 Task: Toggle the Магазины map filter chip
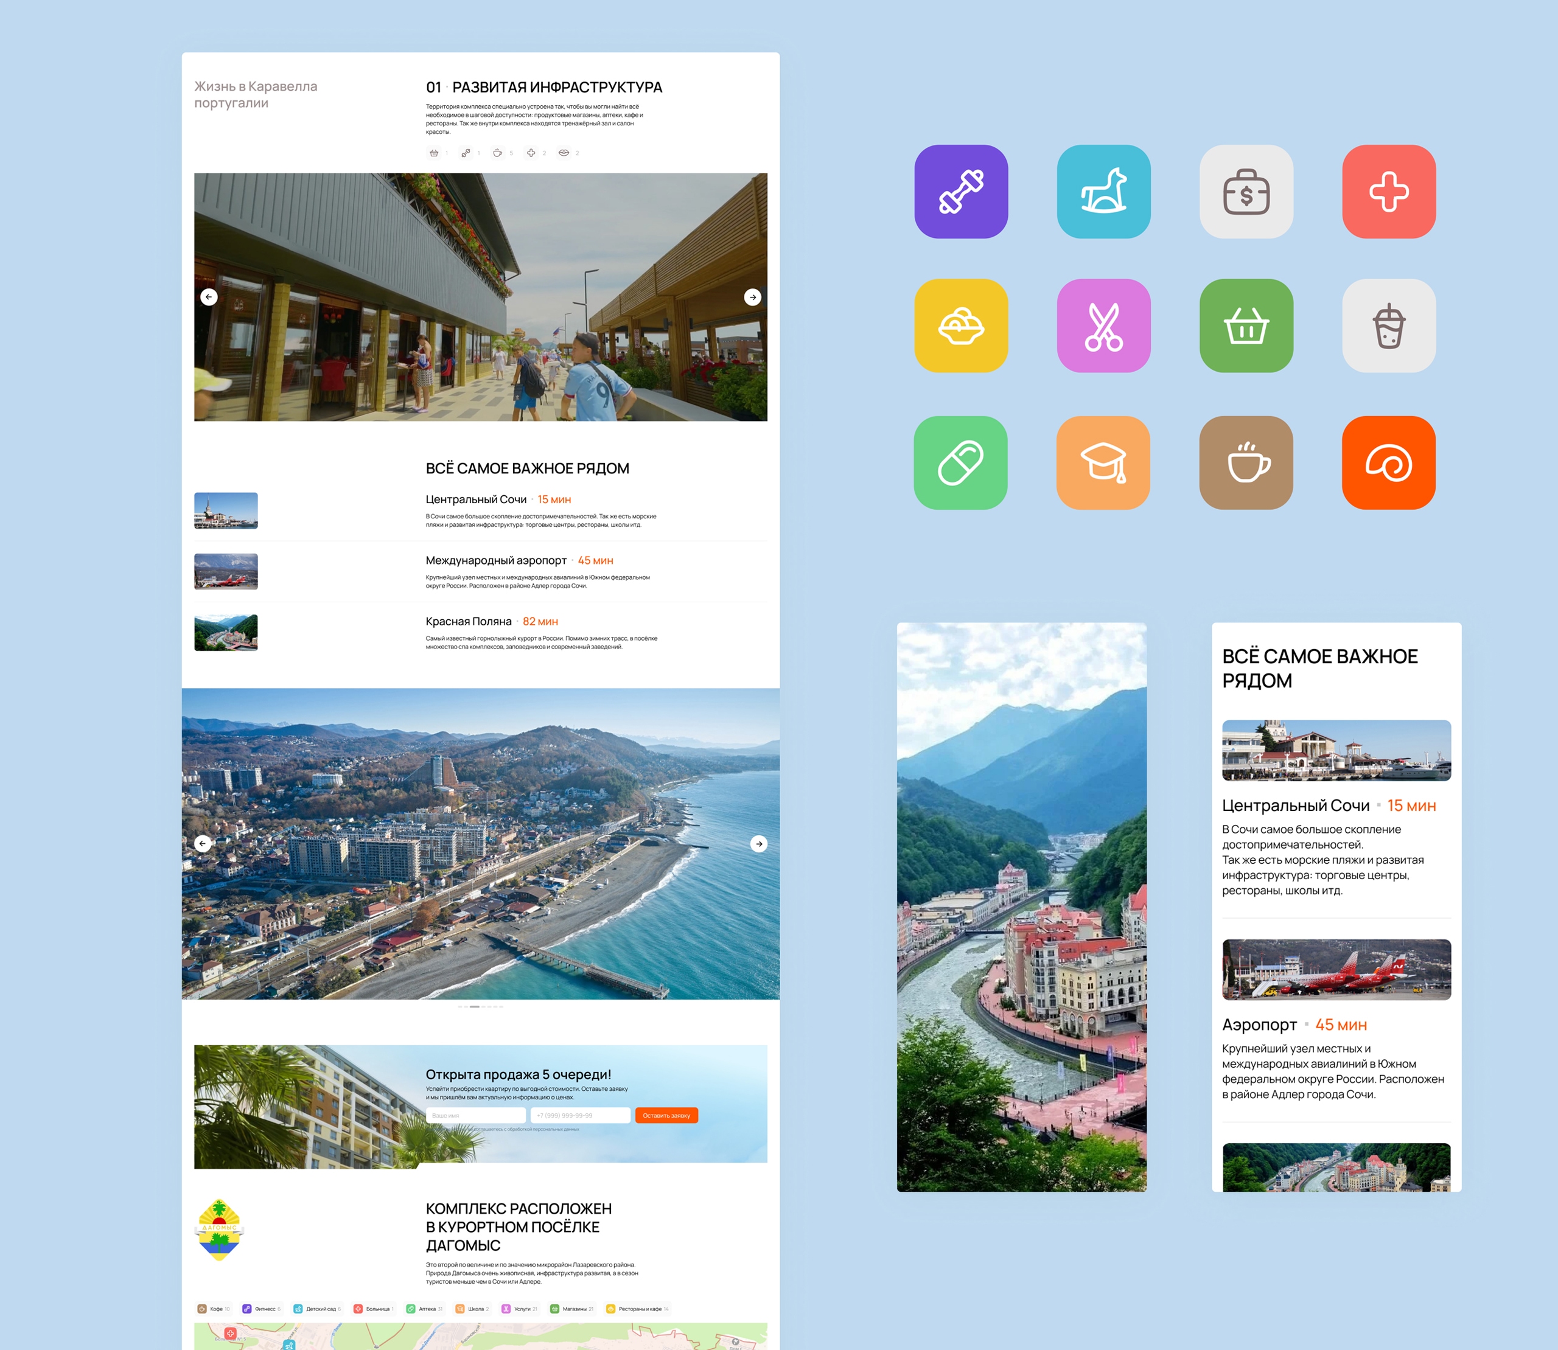[x=572, y=1309]
